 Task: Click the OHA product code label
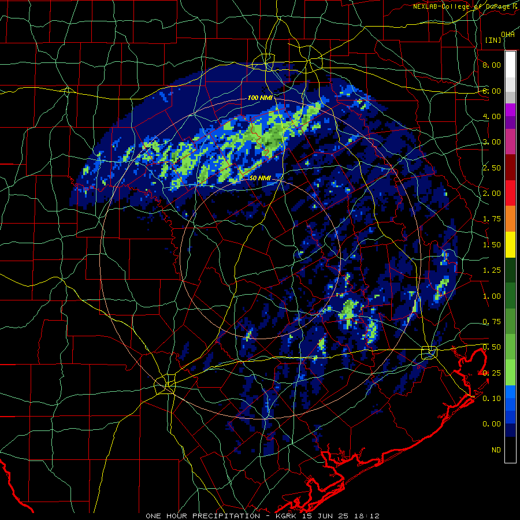tap(508, 34)
